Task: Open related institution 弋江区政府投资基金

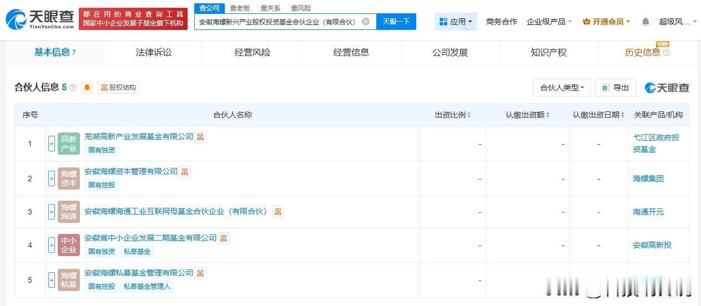Action: [657, 143]
